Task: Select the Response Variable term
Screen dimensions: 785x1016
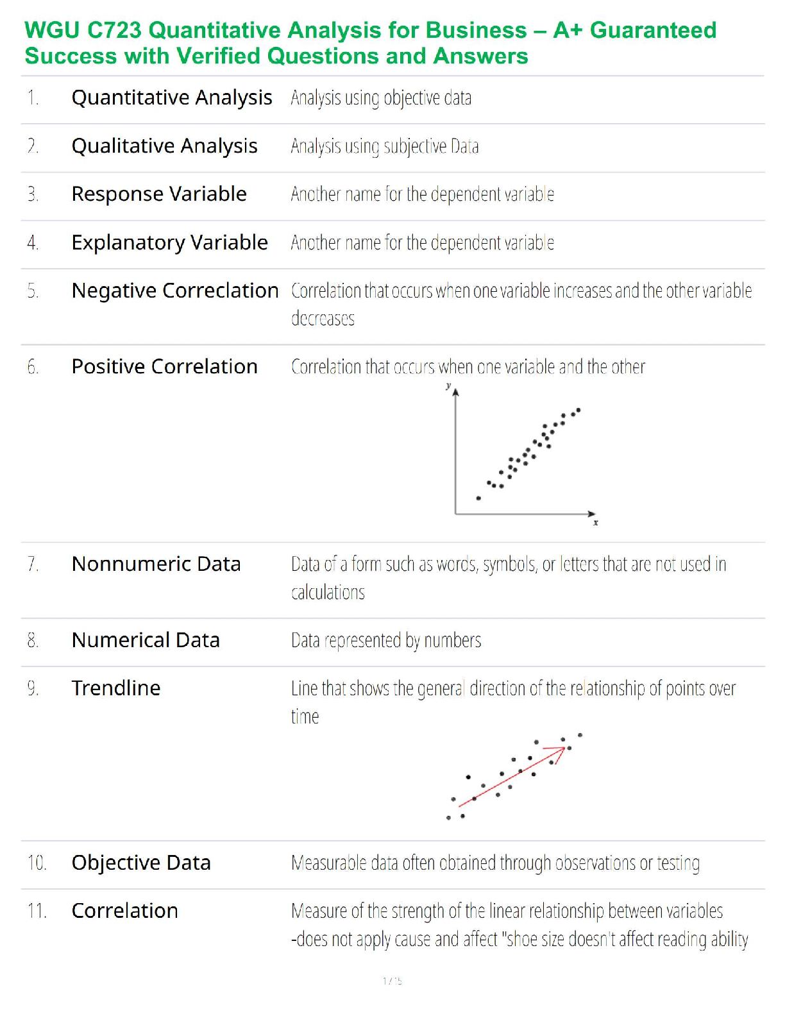Action: click(x=159, y=194)
